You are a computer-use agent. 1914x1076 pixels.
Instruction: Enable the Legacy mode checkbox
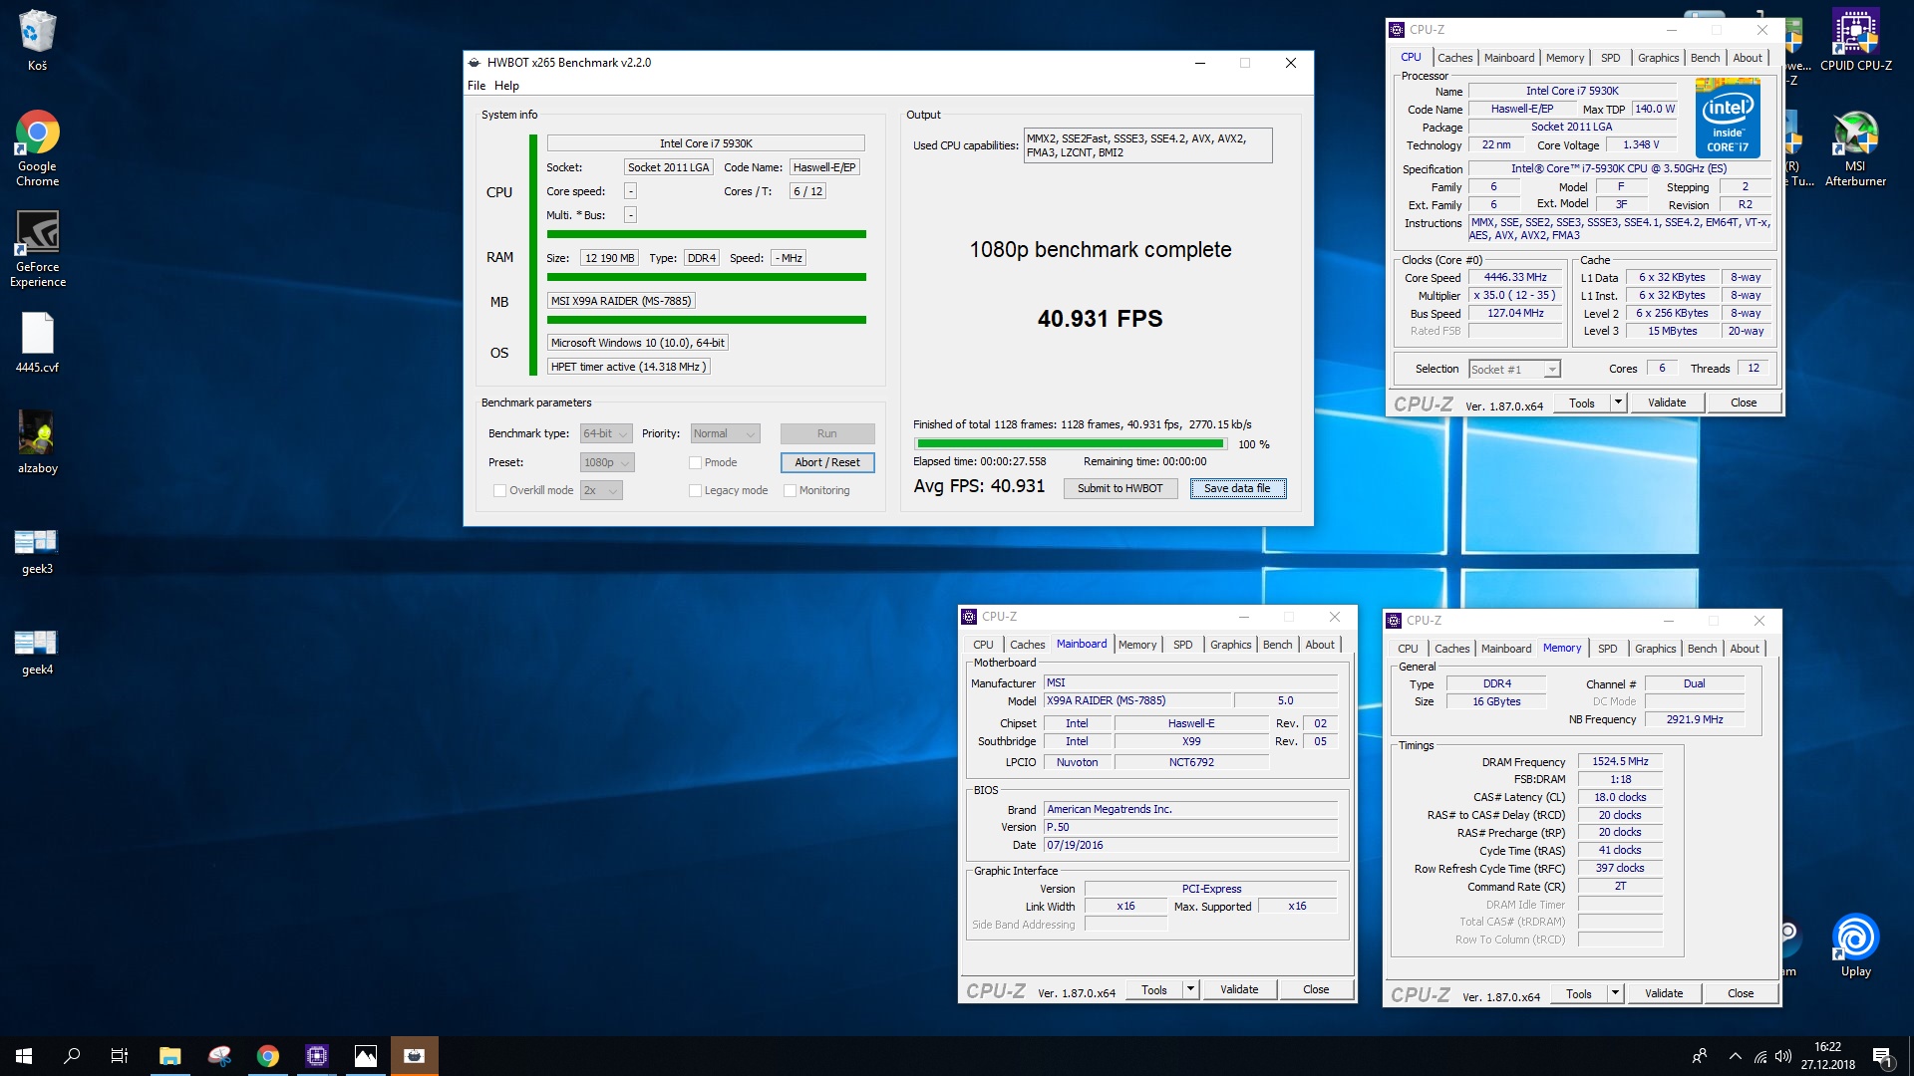(695, 490)
